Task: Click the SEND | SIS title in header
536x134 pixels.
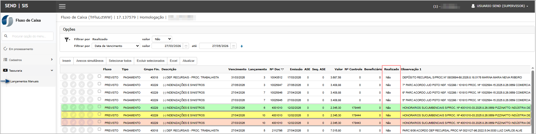Action: coord(16,6)
